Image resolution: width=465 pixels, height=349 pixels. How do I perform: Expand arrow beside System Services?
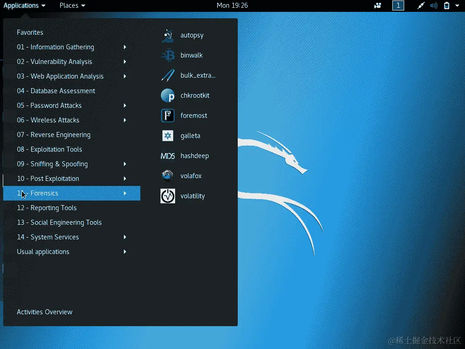pyautogui.click(x=125, y=237)
